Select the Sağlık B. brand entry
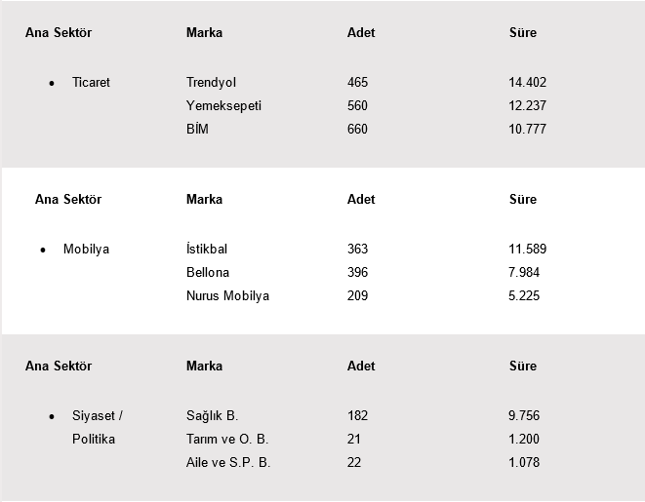This screenshot has height=502, width=645. click(213, 415)
